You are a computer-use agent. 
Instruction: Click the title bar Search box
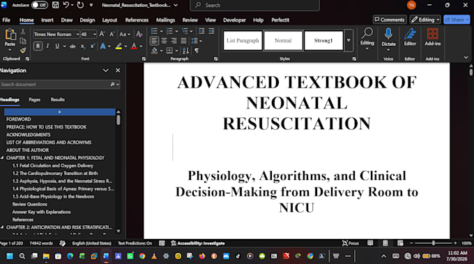tap(254, 5)
